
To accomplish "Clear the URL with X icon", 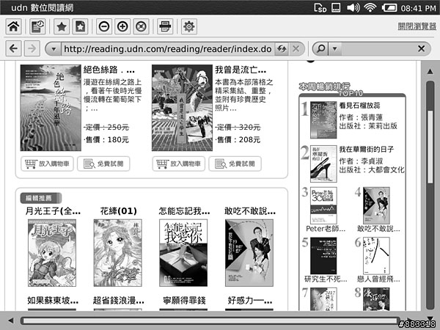I will pos(296,49).
